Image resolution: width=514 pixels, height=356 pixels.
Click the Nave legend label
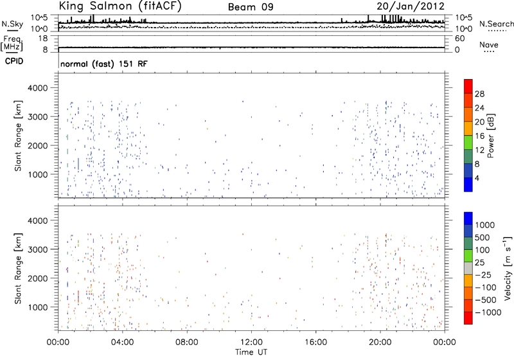pyautogui.click(x=489, y=44)
